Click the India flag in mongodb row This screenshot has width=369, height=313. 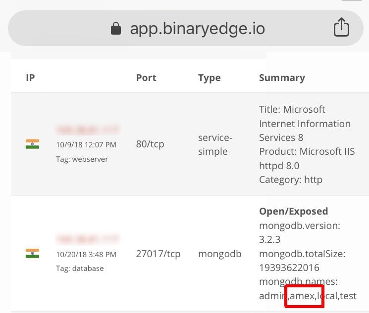tap(33, 253)
